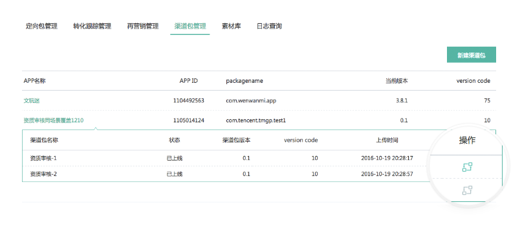Click channel package name 资质审核-1
Image resolution: width=511 pixels, height=235 pixels.
point(43,159)
